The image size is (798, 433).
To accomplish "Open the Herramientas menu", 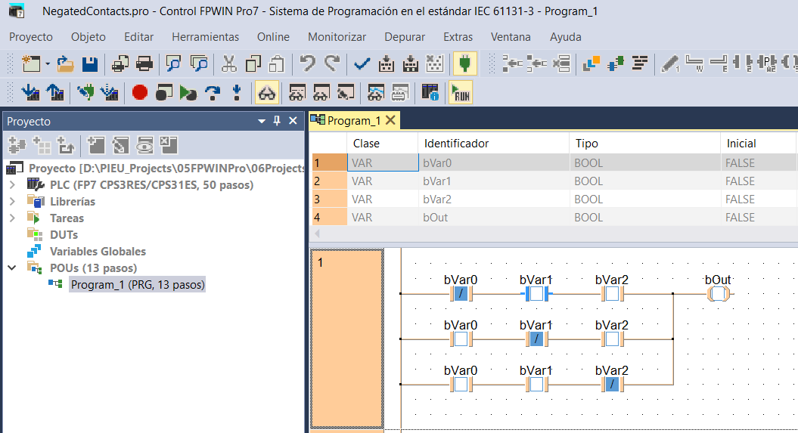I will pyautogui.click(x=205, y=37).
